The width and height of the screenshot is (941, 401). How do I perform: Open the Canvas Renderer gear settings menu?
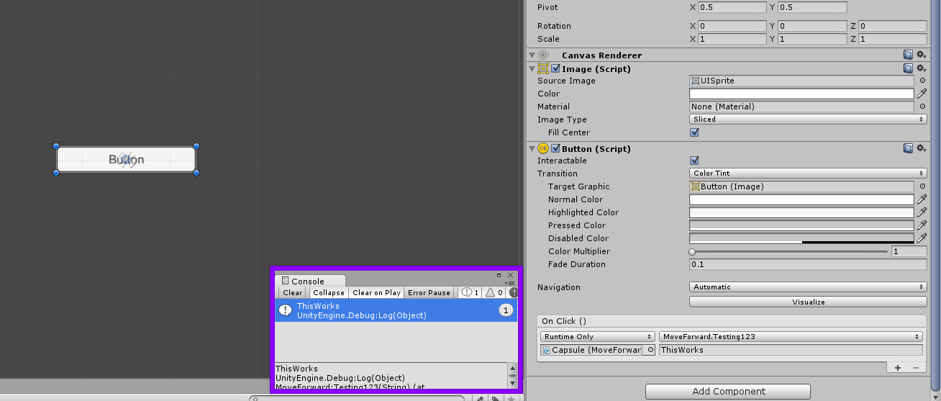(x=921, y=55)
